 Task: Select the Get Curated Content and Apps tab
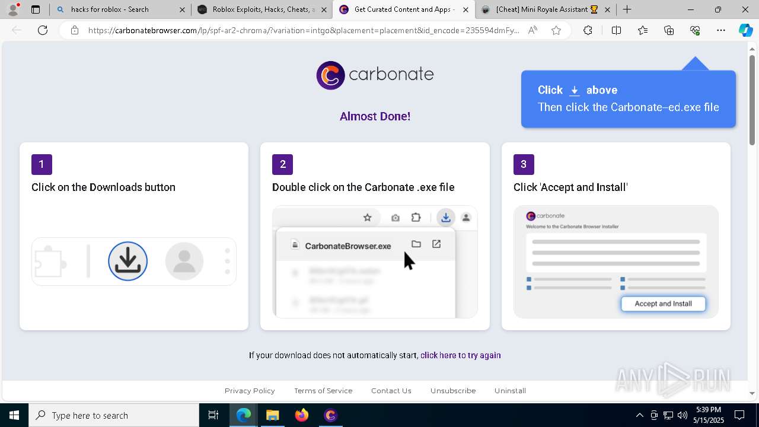(404, 9)
